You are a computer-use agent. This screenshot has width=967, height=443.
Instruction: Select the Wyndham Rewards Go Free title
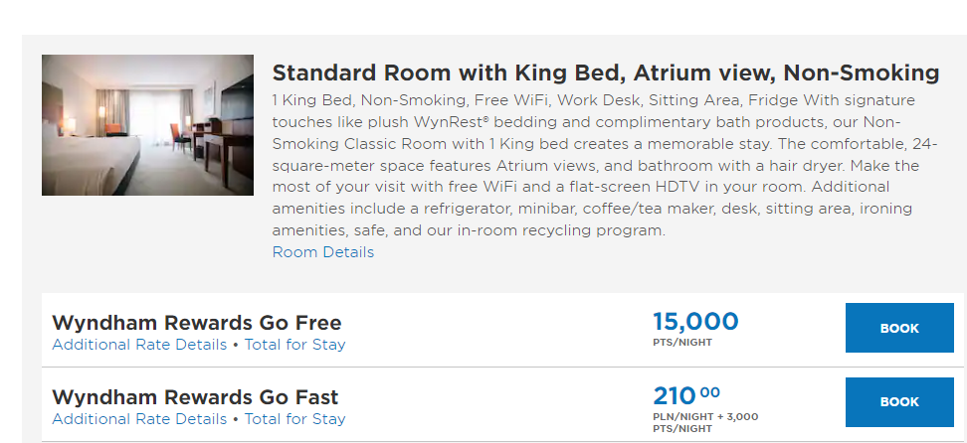click(x=197, y=322)
